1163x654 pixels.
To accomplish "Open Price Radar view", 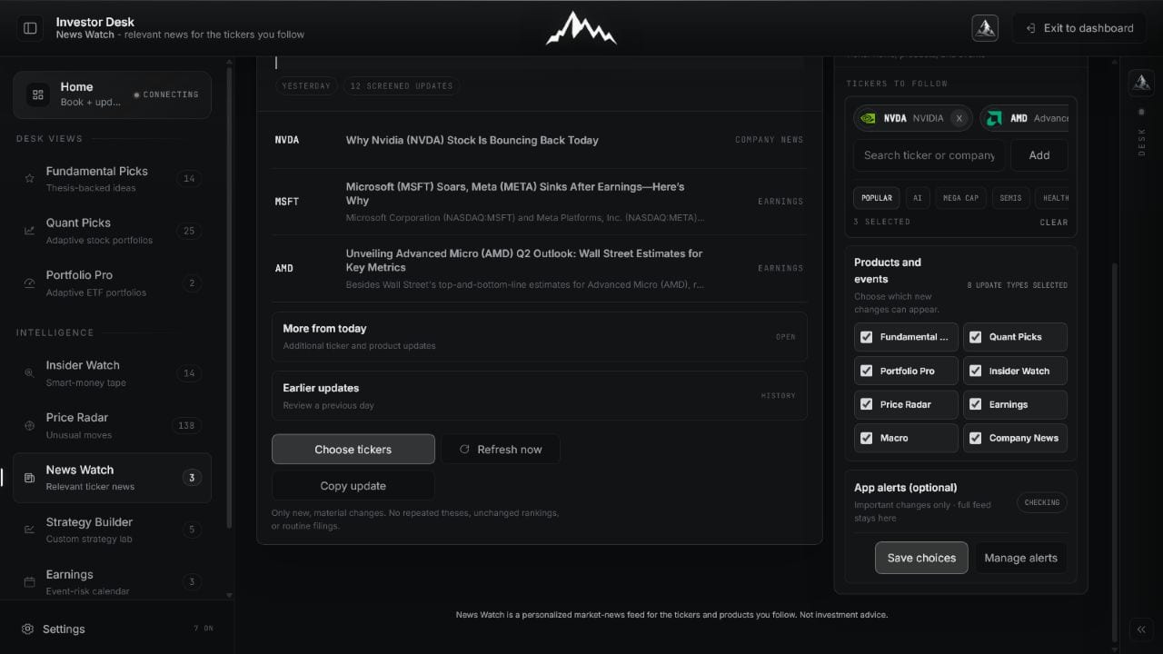I will tap(112, 425).
